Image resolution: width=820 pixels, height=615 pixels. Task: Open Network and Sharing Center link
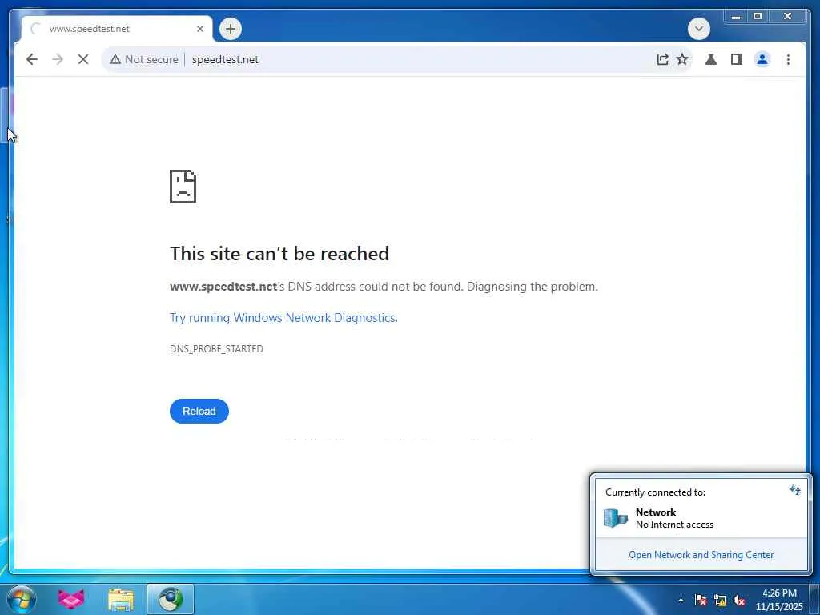[701, 555]
